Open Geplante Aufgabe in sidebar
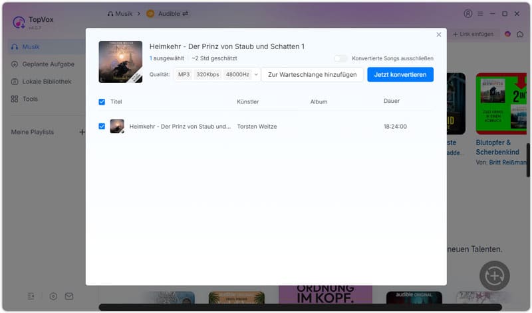532x313 pixels. click(x=47, y=64)
